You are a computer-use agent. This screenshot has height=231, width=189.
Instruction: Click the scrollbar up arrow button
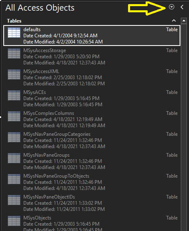[184, 21]
